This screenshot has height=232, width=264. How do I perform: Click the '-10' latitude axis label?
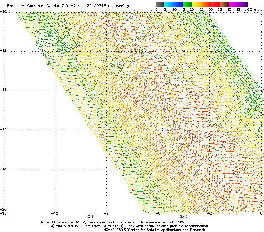pyautogui.click(x=3, y=12)
